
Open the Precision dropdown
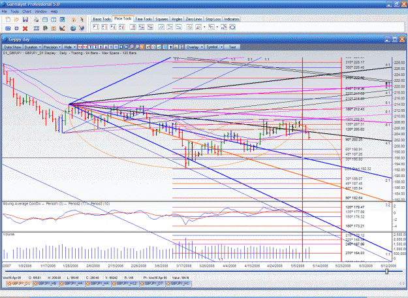52,47
